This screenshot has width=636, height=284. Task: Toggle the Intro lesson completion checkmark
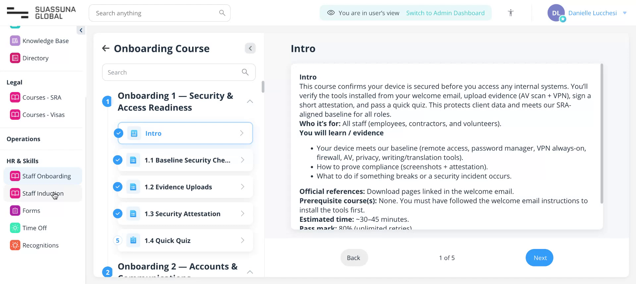point(119,133)
